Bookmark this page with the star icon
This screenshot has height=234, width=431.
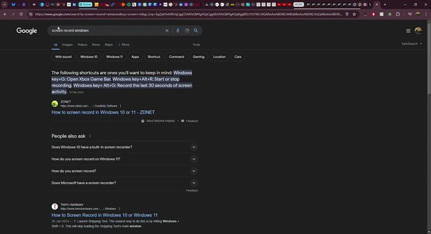pos(354,14)
